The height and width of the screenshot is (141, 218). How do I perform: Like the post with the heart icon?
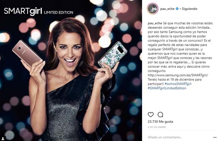tap(151, 114)
